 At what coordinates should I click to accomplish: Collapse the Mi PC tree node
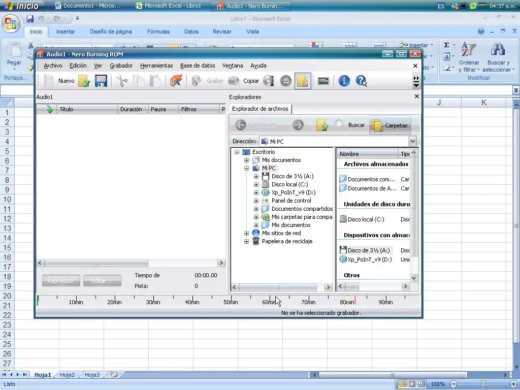pyautogui.click(x=246, y=168)
